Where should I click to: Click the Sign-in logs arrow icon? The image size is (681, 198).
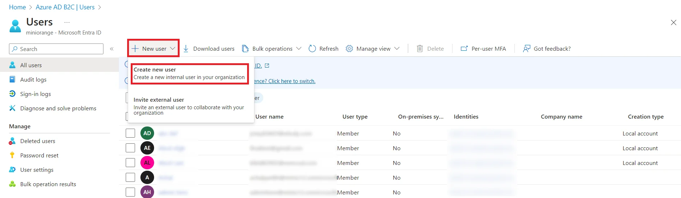(12, 94)
